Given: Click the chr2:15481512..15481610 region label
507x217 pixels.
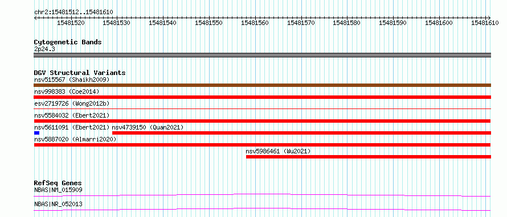Looking at the screenshot, I should tap(73, 12).
